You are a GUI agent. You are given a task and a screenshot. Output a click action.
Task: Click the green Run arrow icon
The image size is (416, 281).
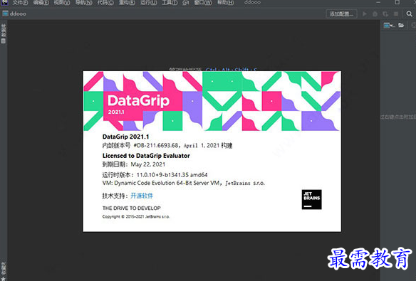[365, 14]
